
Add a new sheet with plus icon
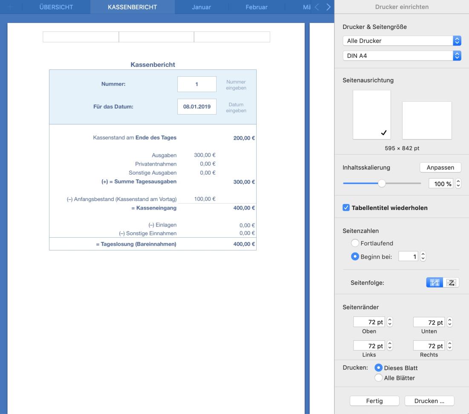pyautogui.click(x=11, y=7)
